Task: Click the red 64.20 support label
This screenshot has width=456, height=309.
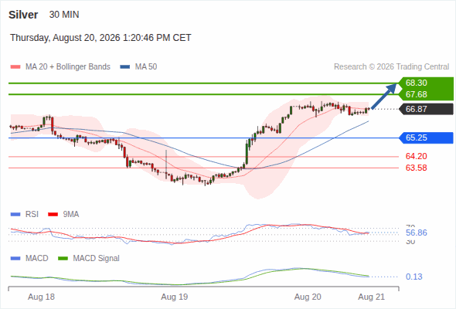Action: click(x=416, y=156)
